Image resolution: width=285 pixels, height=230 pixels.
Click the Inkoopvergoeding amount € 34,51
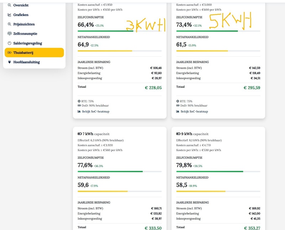point(255,78)
